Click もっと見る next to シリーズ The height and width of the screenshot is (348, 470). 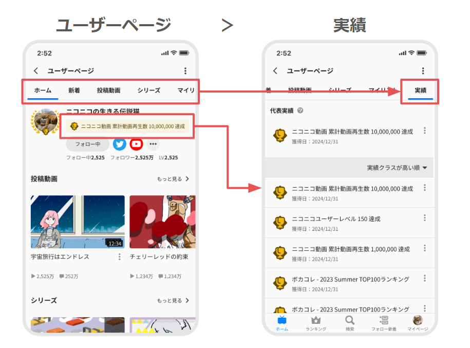tap(173, 301)
